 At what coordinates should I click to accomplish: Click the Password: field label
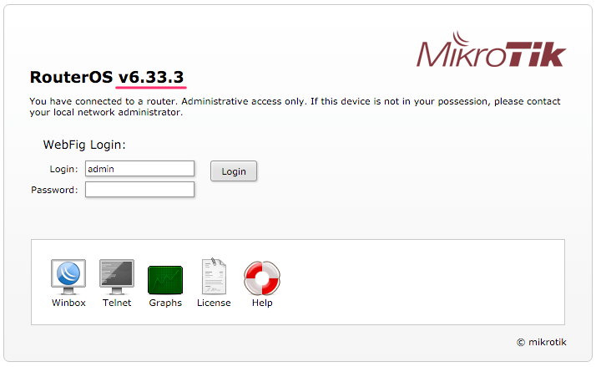coord(54,190)
